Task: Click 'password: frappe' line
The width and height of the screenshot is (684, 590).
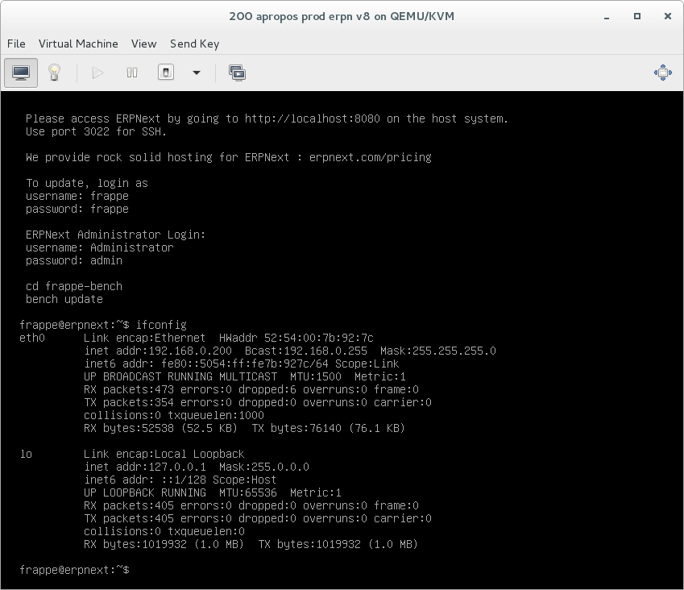Action: pos(77,210)
